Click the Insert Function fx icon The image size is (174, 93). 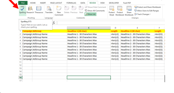tap(54, 23)
